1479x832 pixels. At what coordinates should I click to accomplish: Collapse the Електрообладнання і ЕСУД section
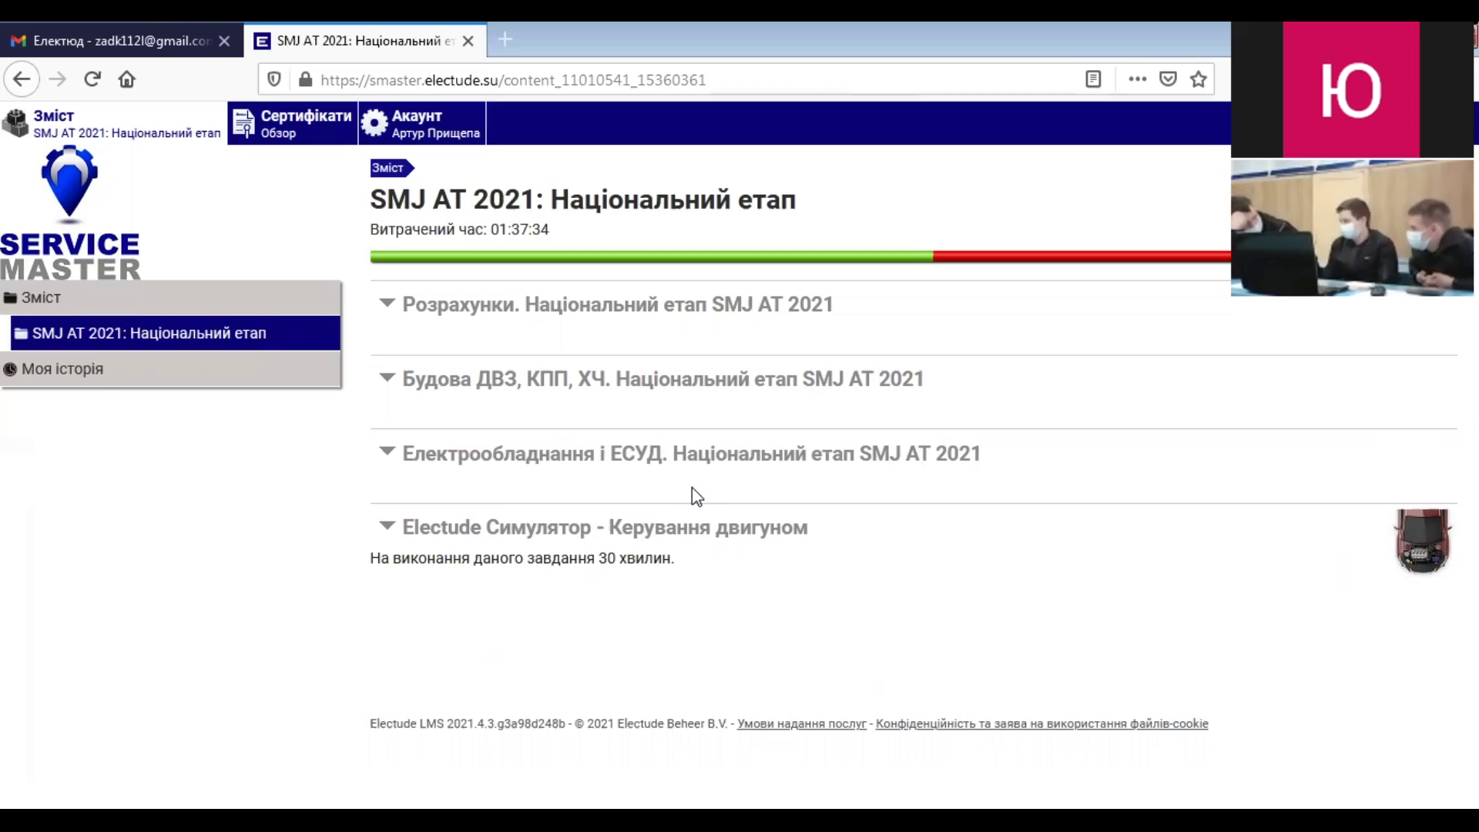[387, 452]
